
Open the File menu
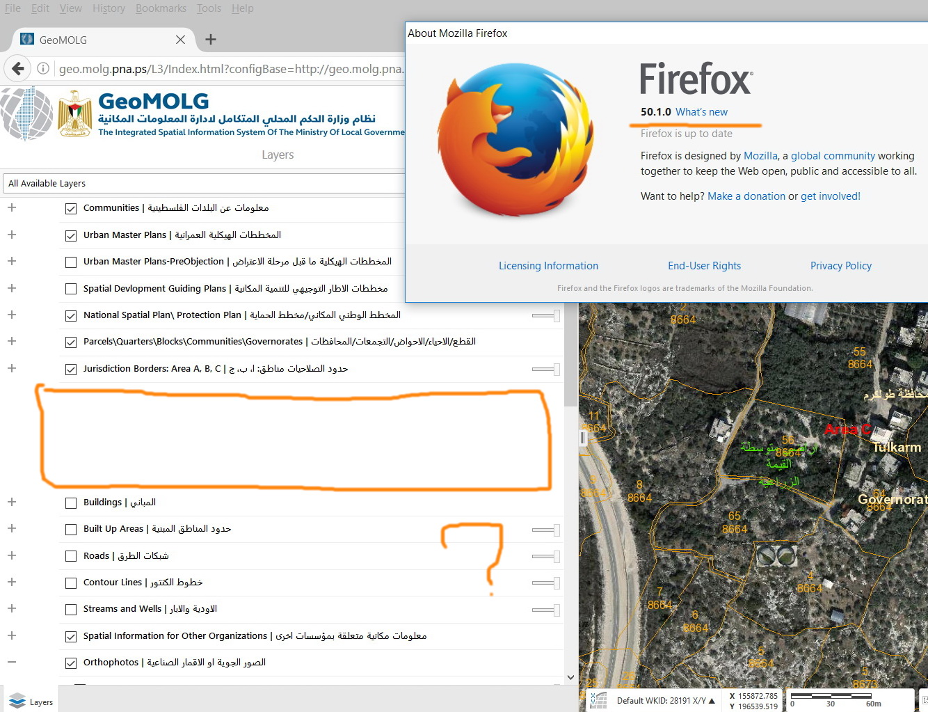tap(13, 8)
